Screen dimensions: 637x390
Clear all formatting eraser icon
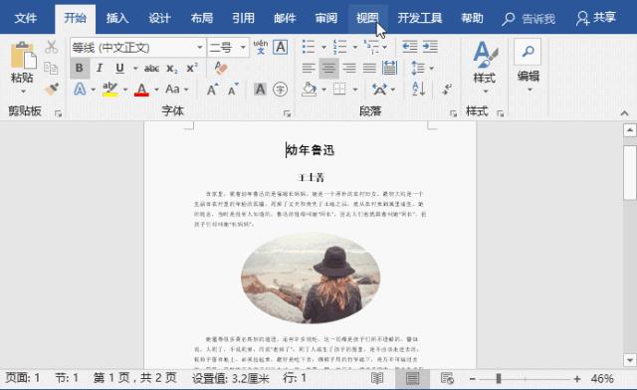pos(221,68)
